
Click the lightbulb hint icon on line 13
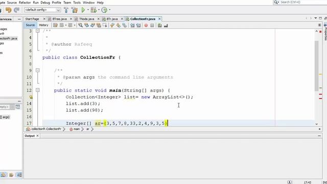[x=31, y=97]
